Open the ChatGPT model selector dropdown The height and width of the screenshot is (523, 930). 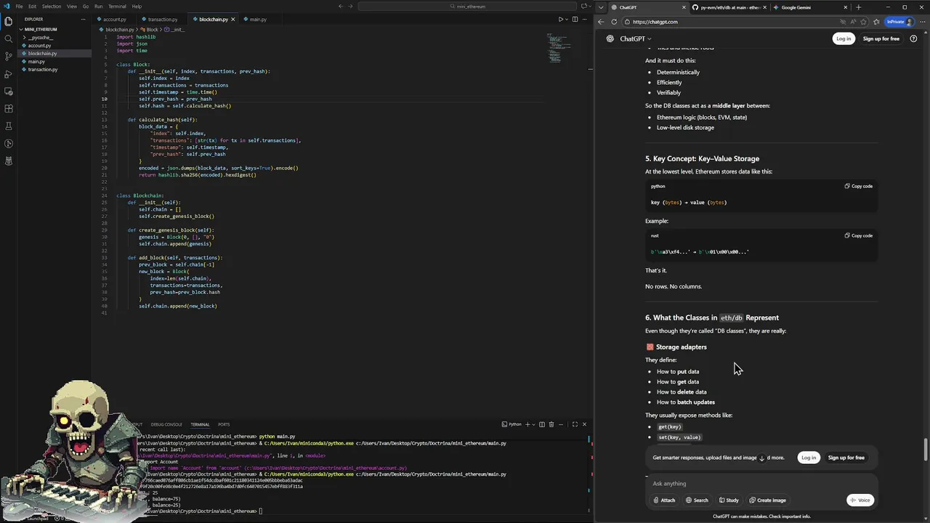click(x=636, y=38)
